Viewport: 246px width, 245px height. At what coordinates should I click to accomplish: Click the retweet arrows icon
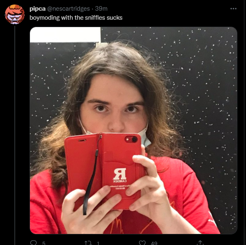tap(88, 243)
